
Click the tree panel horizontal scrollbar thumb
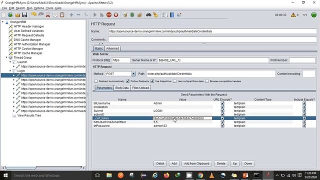[21, 168]
